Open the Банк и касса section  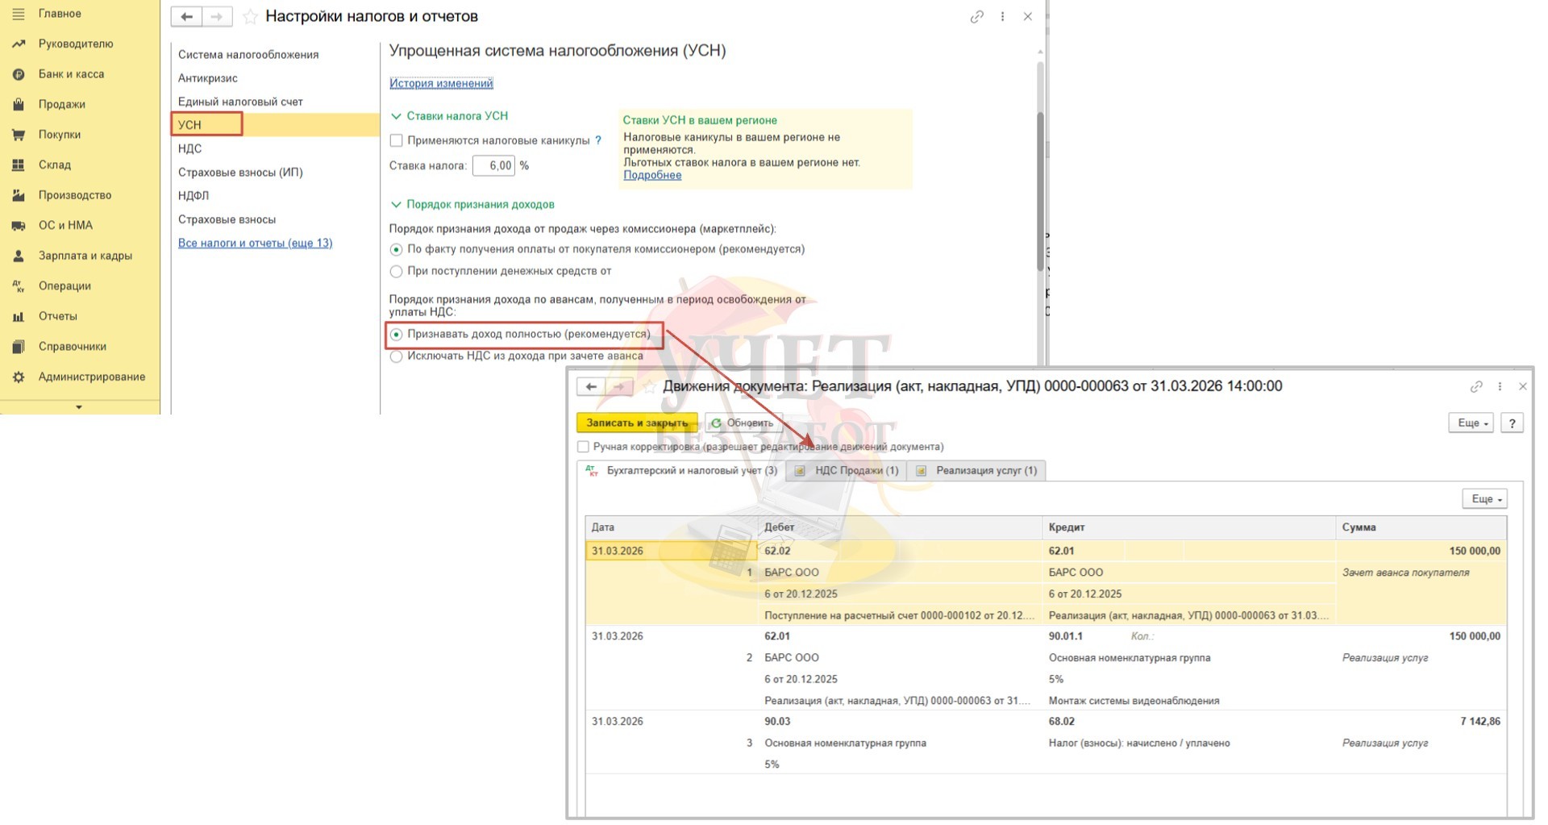71,74
